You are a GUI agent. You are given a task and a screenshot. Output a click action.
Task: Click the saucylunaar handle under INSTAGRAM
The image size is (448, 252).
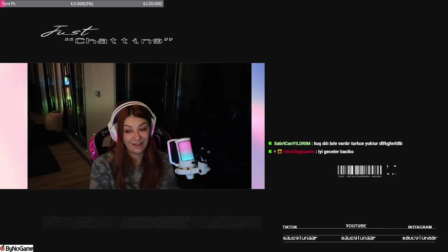[x=420, y=238]
